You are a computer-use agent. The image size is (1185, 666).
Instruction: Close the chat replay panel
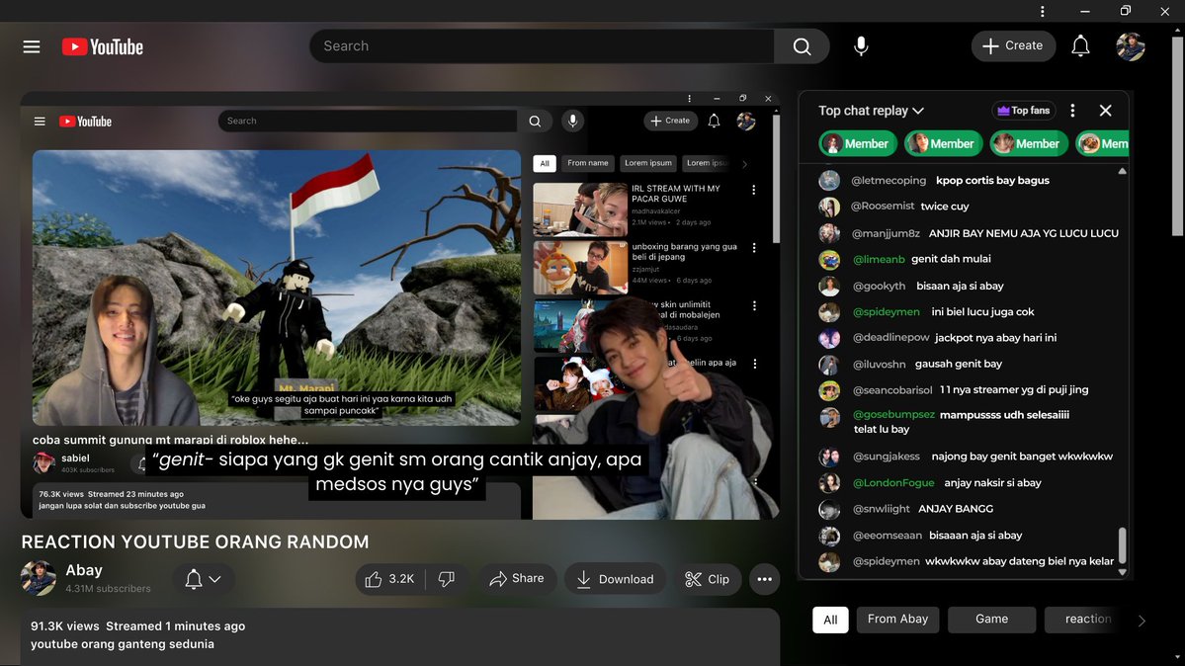click(x=1105, y=111)
